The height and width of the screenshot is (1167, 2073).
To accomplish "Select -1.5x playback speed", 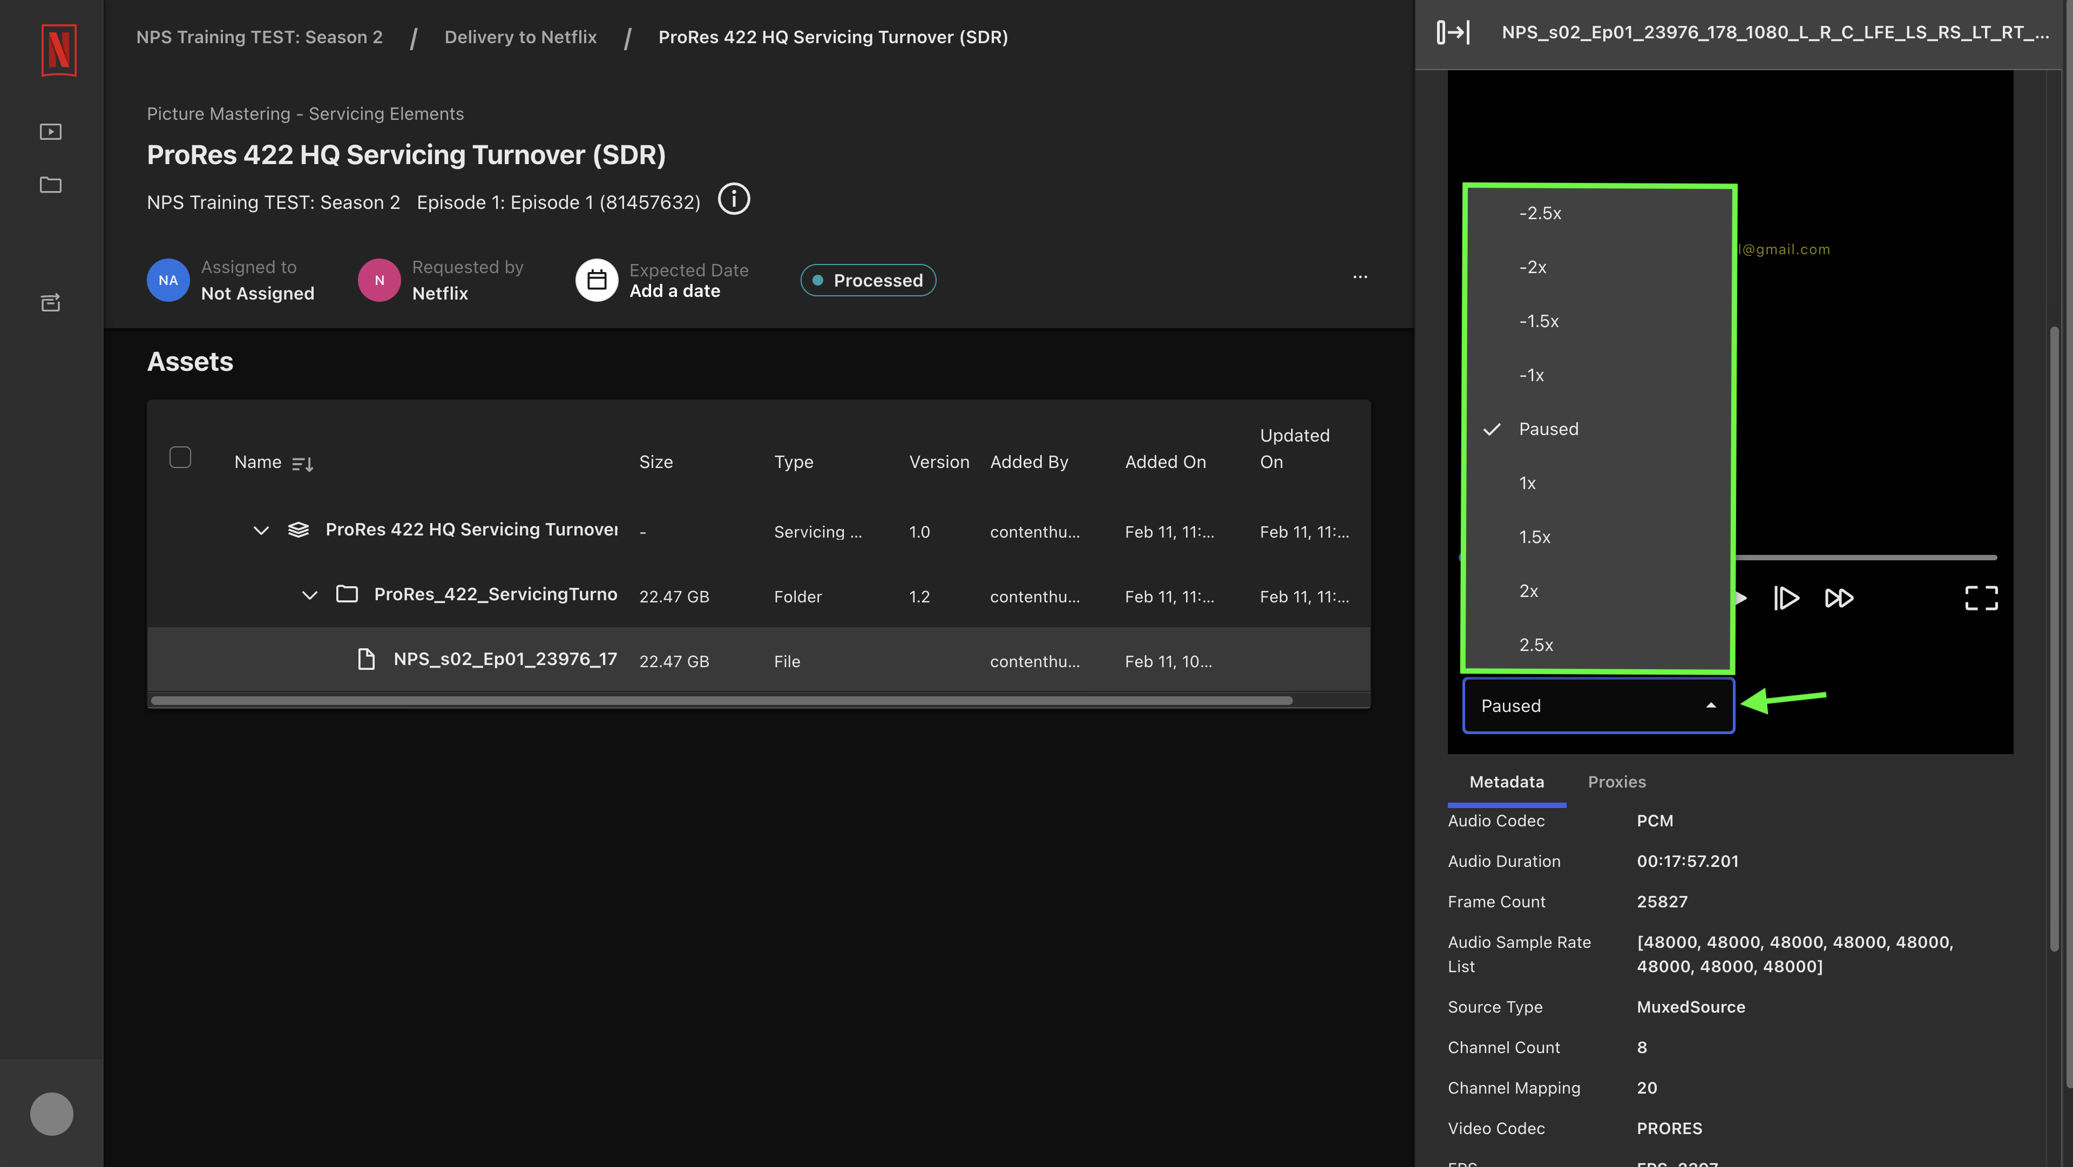I will click(1600, 321).
